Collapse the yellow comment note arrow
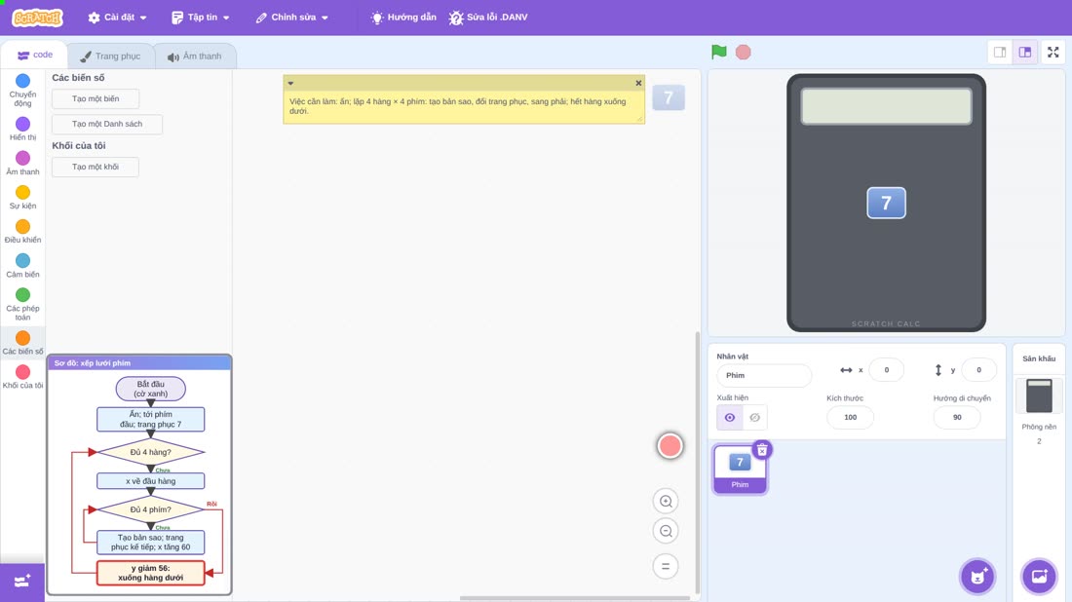The image size is (1072, 602). point(290,84)
